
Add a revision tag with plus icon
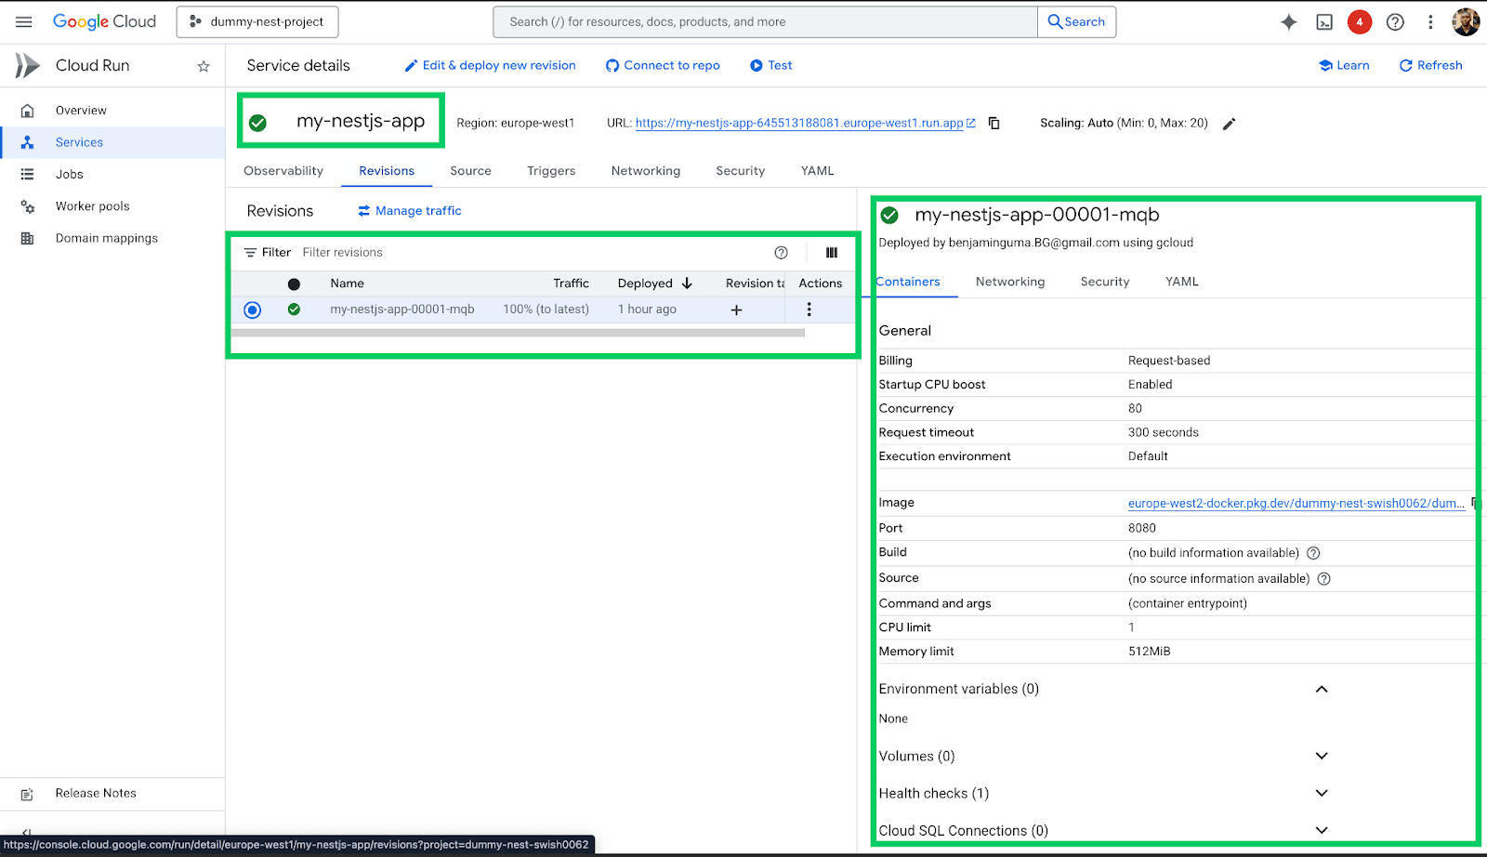click(x=736, y=310)
